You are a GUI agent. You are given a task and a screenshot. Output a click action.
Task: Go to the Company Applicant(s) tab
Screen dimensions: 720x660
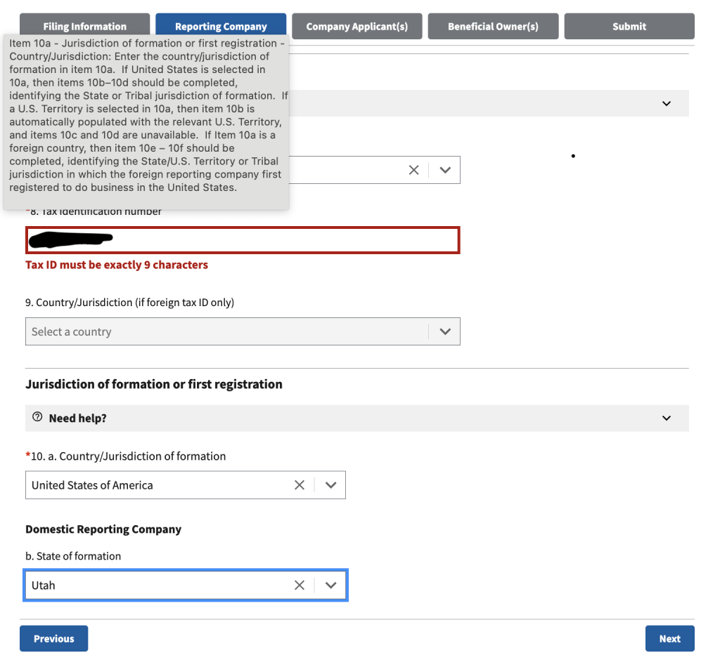(356, 27)
